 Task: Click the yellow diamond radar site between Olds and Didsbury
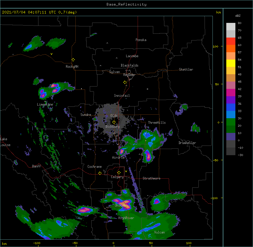[x=114, y=122]
